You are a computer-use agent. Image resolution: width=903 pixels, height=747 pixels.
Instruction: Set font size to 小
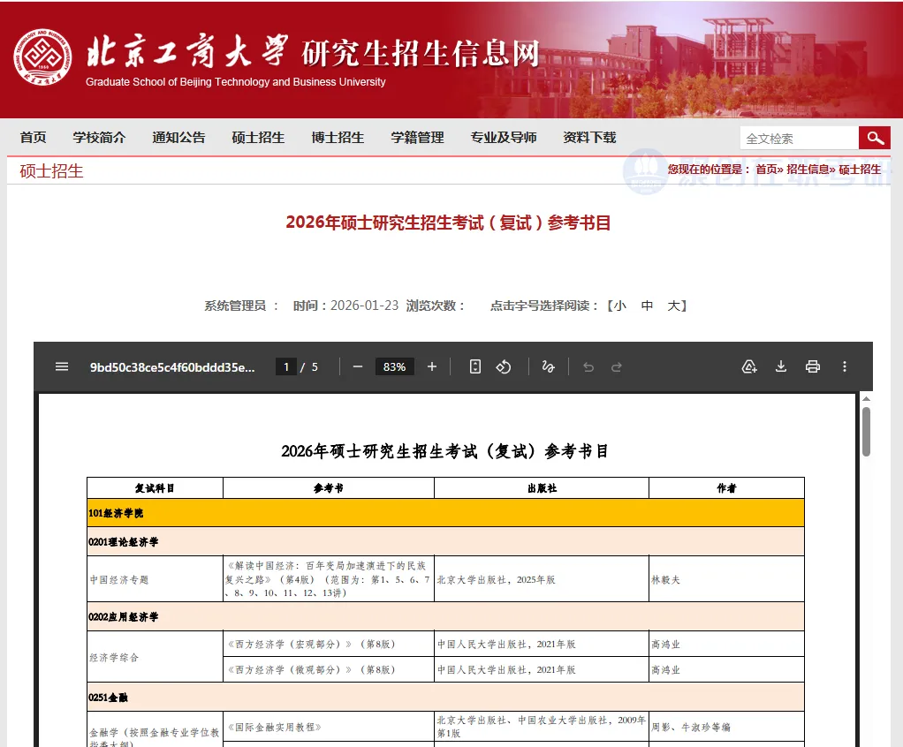coord(619,306)
